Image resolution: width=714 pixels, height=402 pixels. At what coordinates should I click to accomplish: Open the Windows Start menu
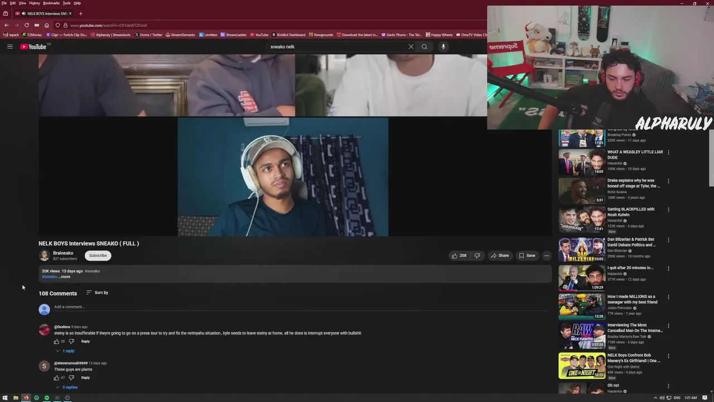5,398
